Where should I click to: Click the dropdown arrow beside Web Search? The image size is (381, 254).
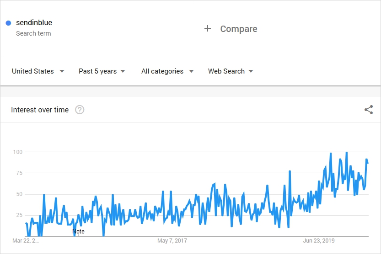click(251, 71)
